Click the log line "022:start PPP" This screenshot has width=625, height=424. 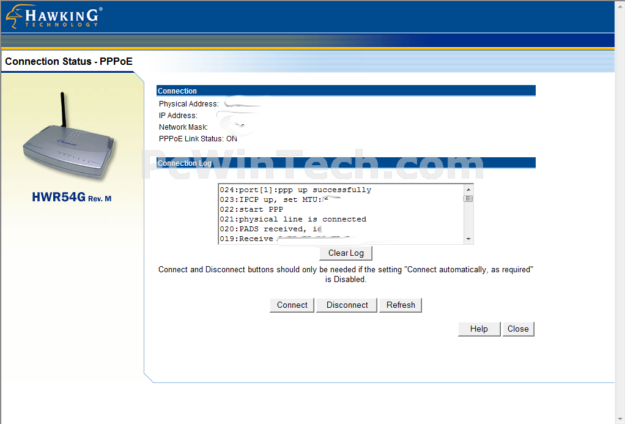[251, 209]
